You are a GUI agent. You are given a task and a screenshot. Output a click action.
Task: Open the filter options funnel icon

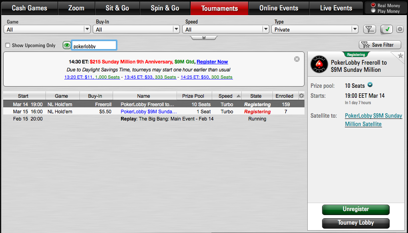[x=370, y=30]
